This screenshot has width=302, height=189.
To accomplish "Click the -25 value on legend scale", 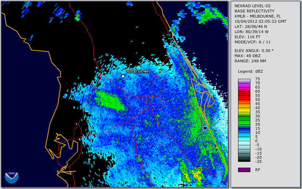I will 258,161.
